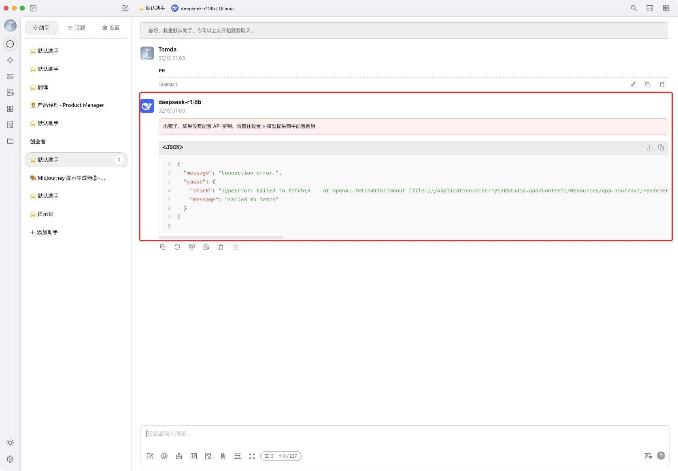Clear messages with the broom icon
Viewport: 678px width, 471px height.
tap(179, 456)
